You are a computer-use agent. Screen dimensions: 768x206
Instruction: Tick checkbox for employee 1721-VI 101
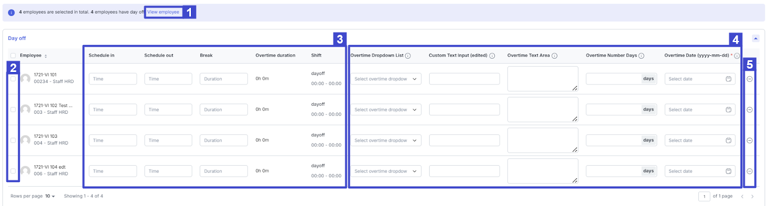pyautogui.click(x=13, y=79)
